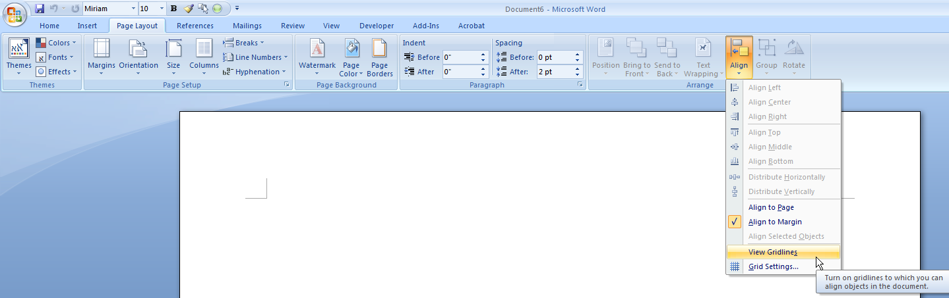Open the Mailings tab
Image resolution: width=949 pixels, height=298 pixels.
(x=247, y=26)
